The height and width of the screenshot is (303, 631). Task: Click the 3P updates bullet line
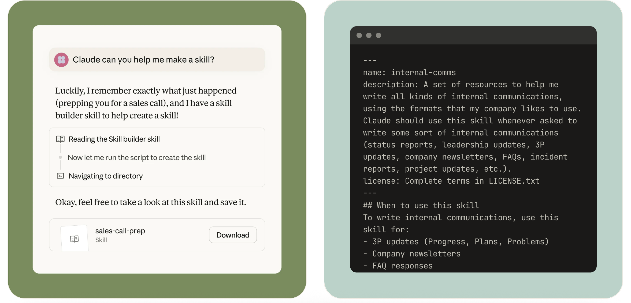pyautogui.click(x=456, y=242)
